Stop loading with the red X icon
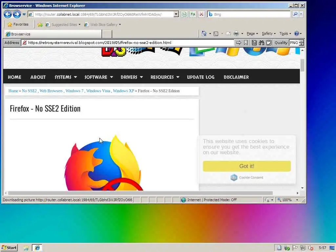 [201, 14]
